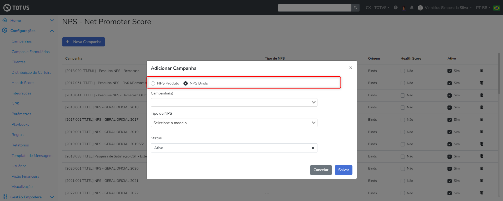Uncheck Ativo checkbox for GERAL OFICIAL 2020
The width and height of the screenshot is (503, 201).
click(450, 169)
